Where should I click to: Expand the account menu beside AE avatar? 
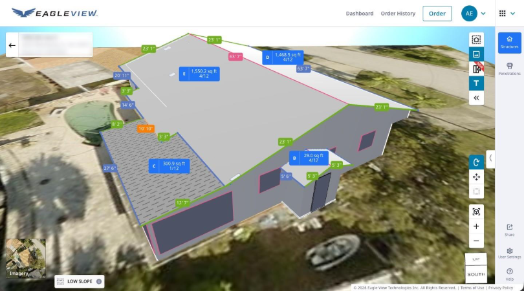[483, 14]
